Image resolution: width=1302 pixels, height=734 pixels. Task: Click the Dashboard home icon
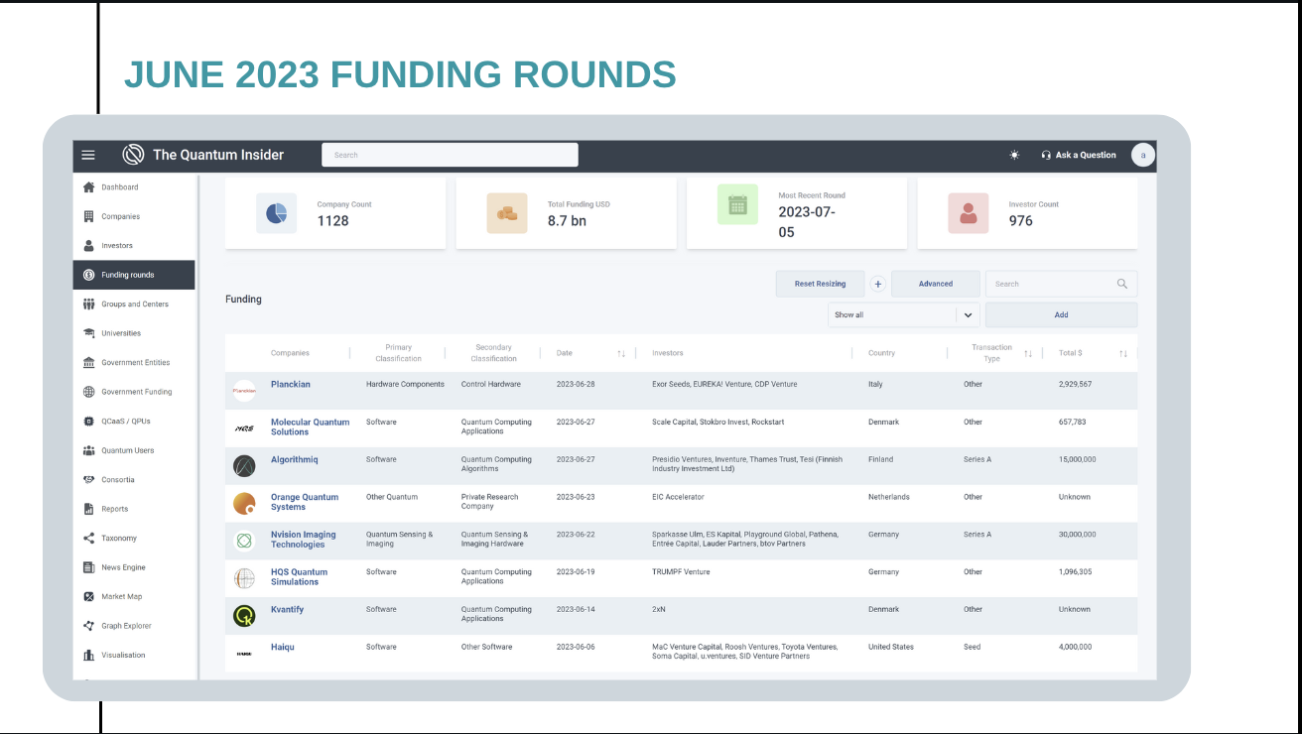click(89, 187)
